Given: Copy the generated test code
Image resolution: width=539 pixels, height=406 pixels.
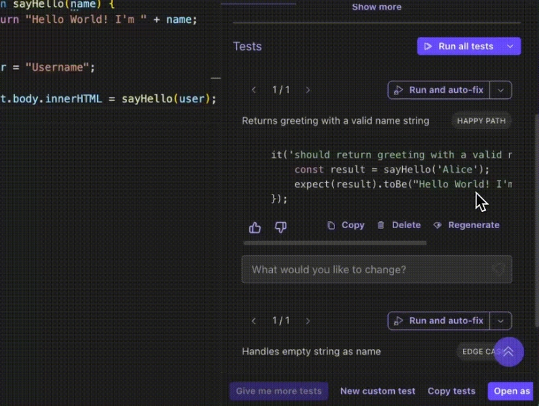Looking at the screenshot, I should click(x=346, y=225).
